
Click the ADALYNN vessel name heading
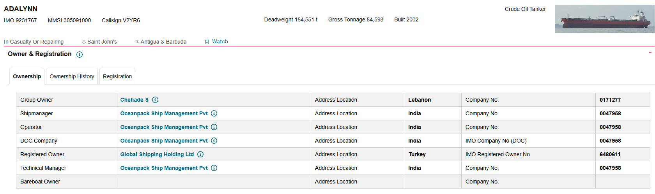[21, 9]
